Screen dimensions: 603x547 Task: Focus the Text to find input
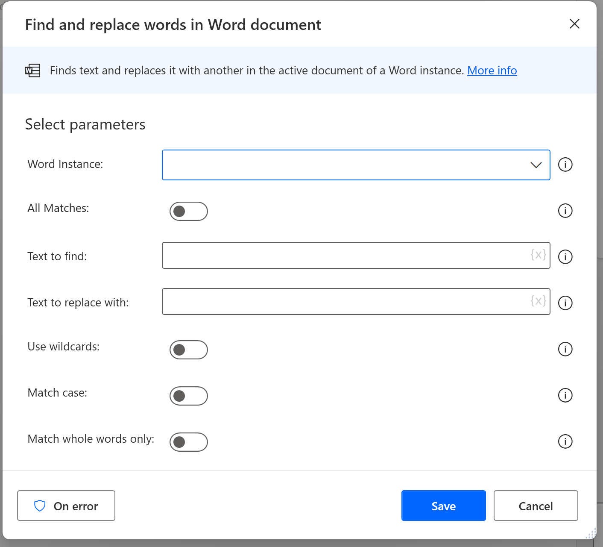[346, 256]
